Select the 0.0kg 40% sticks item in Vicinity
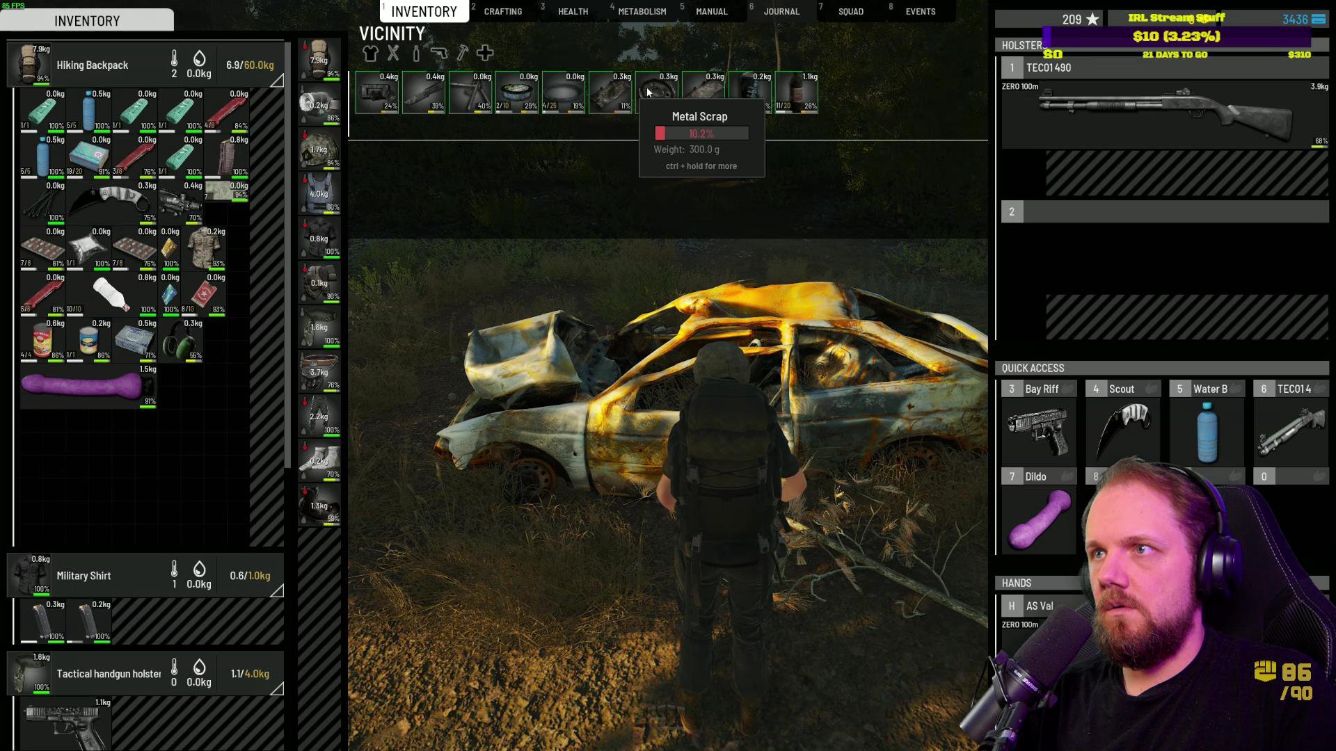Viewport: 1336px width, 751px height. point(470,92)
